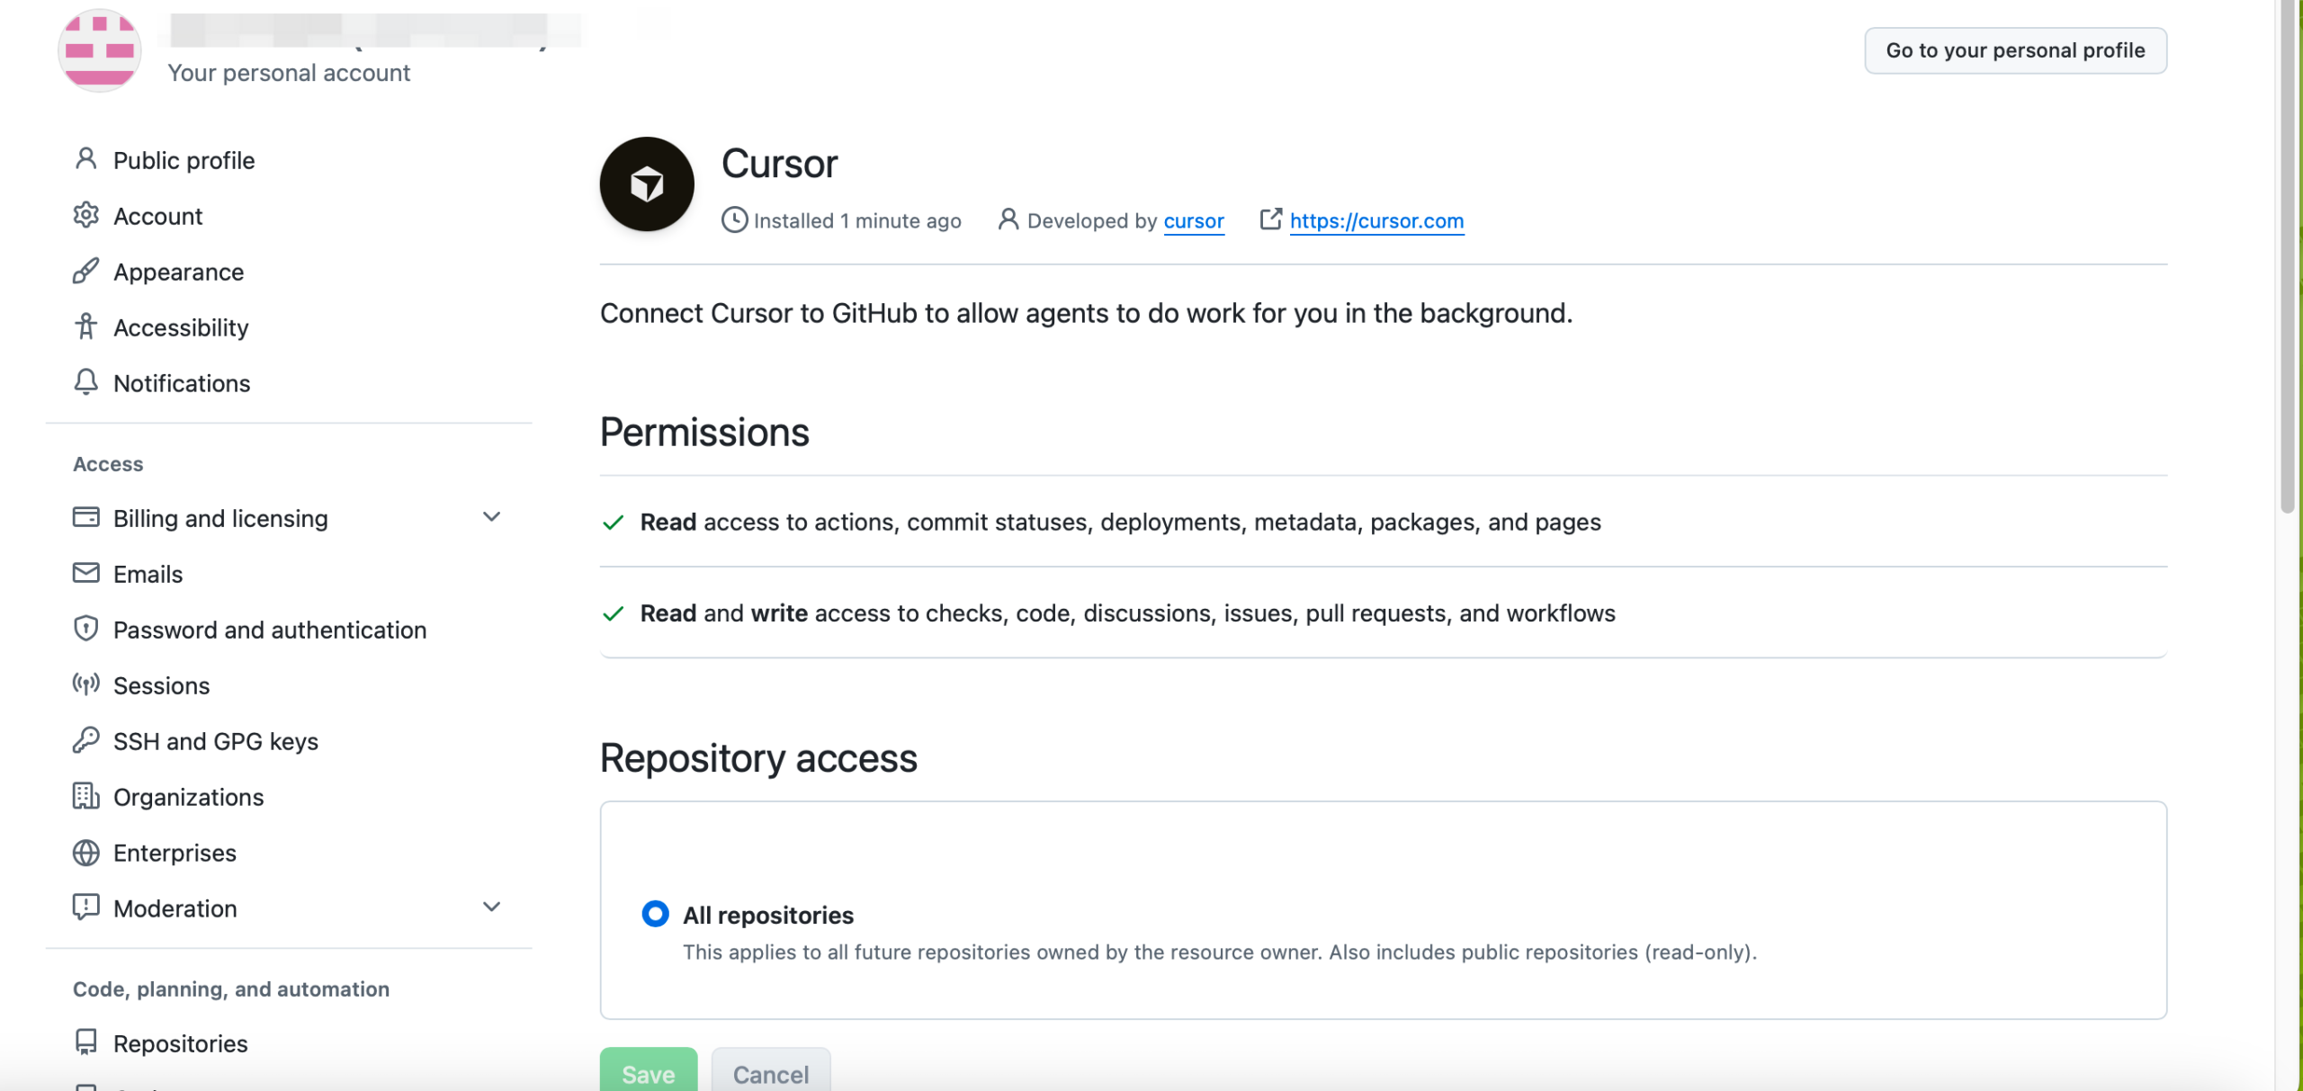Click the Enterprises globe icon
Viewport: 2303px width, 1091px height.
[85, 853]
